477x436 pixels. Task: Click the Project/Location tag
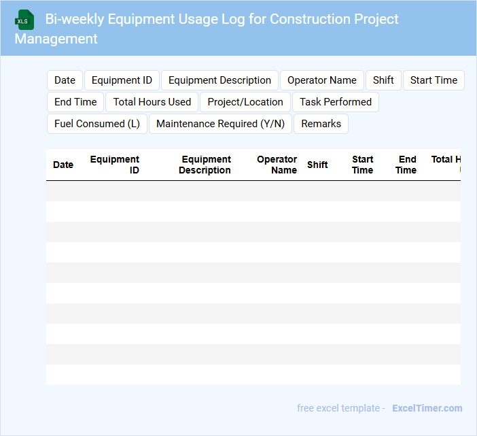(245, 102)
